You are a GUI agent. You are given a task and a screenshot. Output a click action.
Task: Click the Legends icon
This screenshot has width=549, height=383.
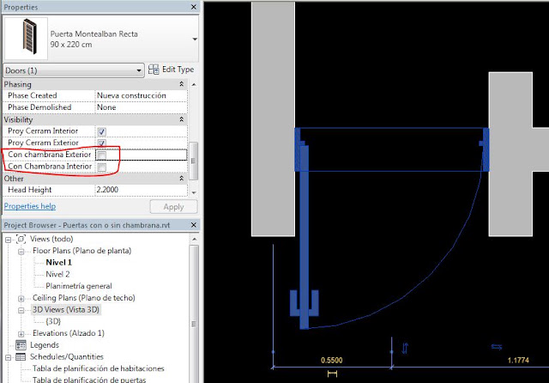(21, 345)
